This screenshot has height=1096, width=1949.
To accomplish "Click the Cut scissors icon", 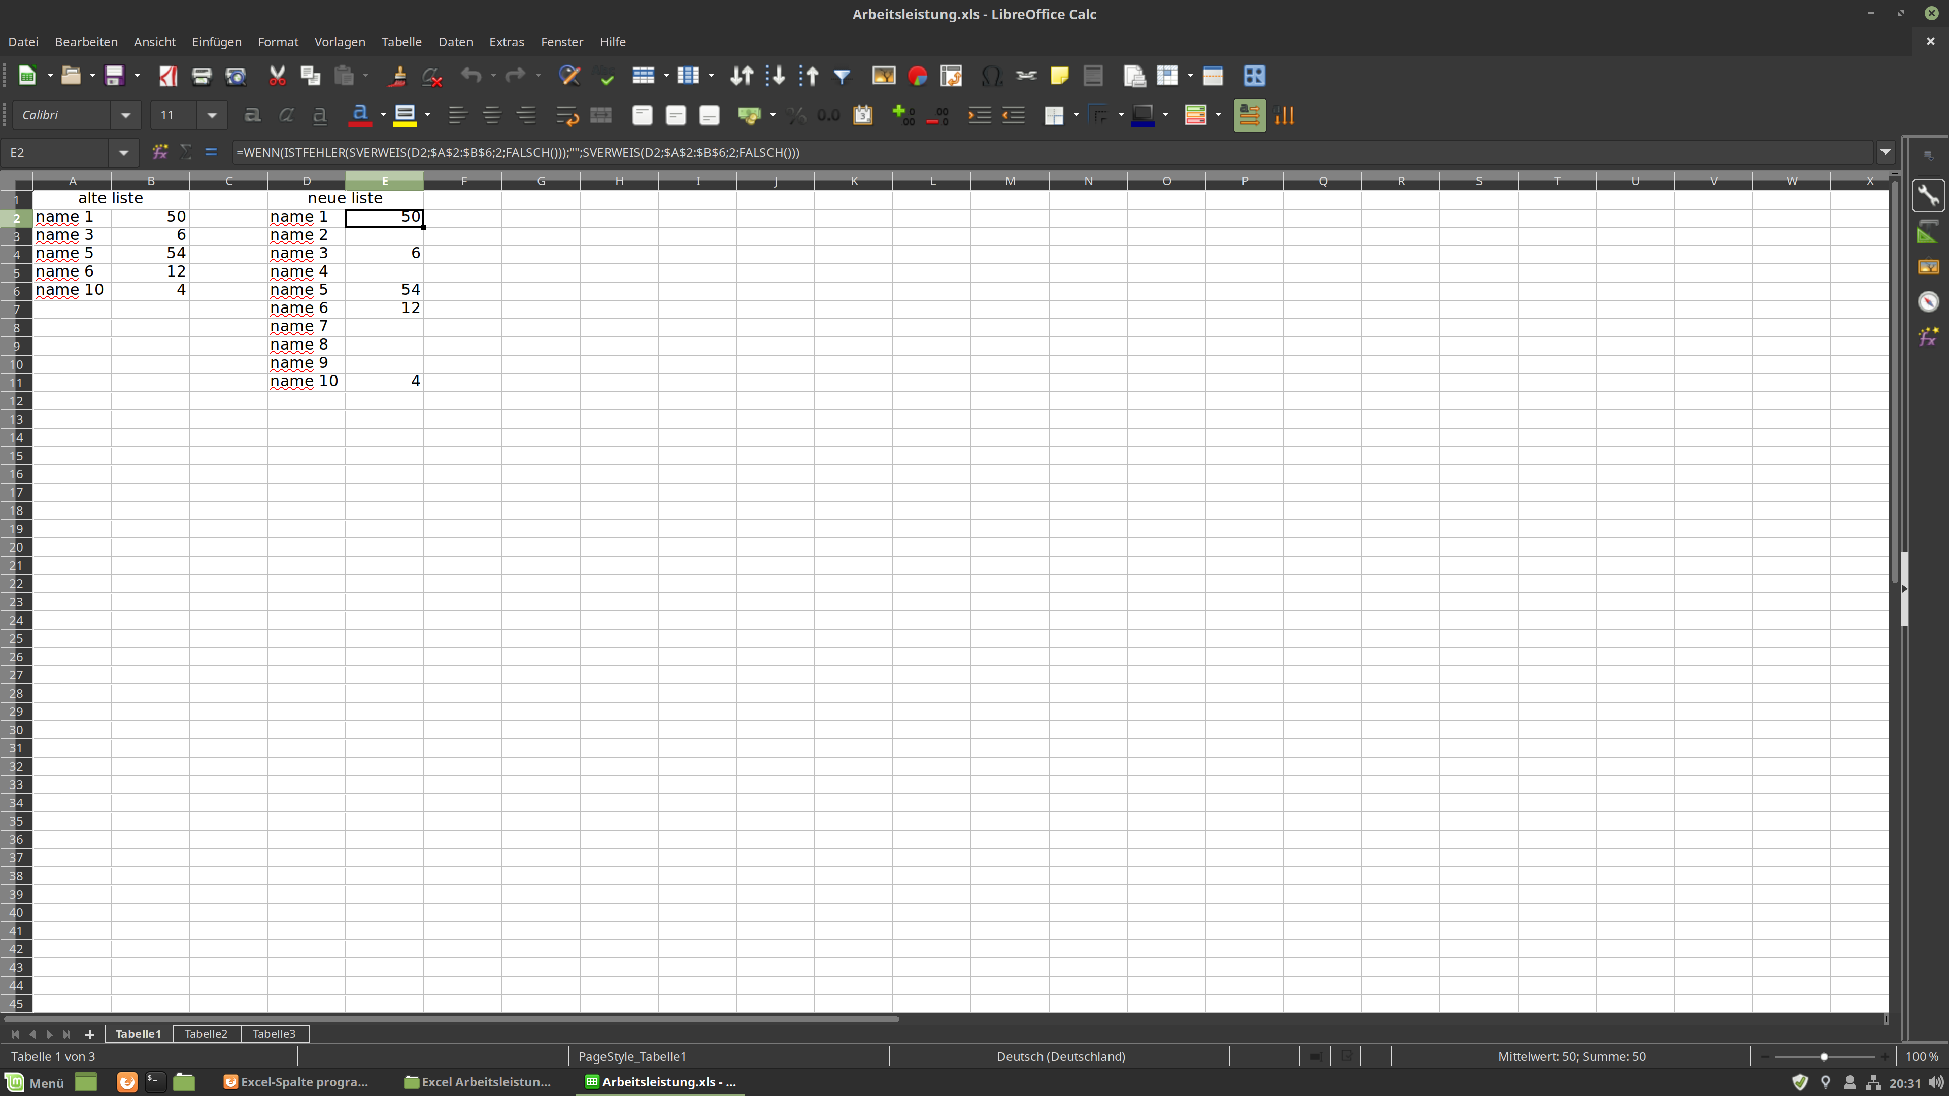I will pos(277,76).
